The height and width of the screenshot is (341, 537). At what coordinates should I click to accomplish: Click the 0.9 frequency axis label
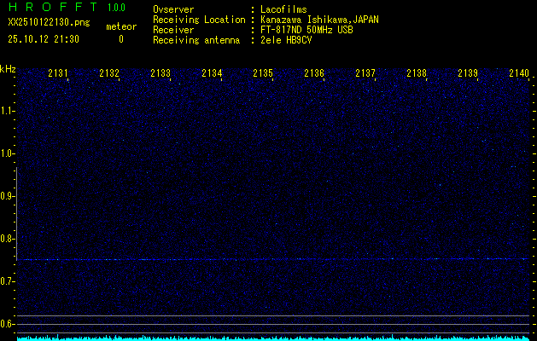[8, 196]
